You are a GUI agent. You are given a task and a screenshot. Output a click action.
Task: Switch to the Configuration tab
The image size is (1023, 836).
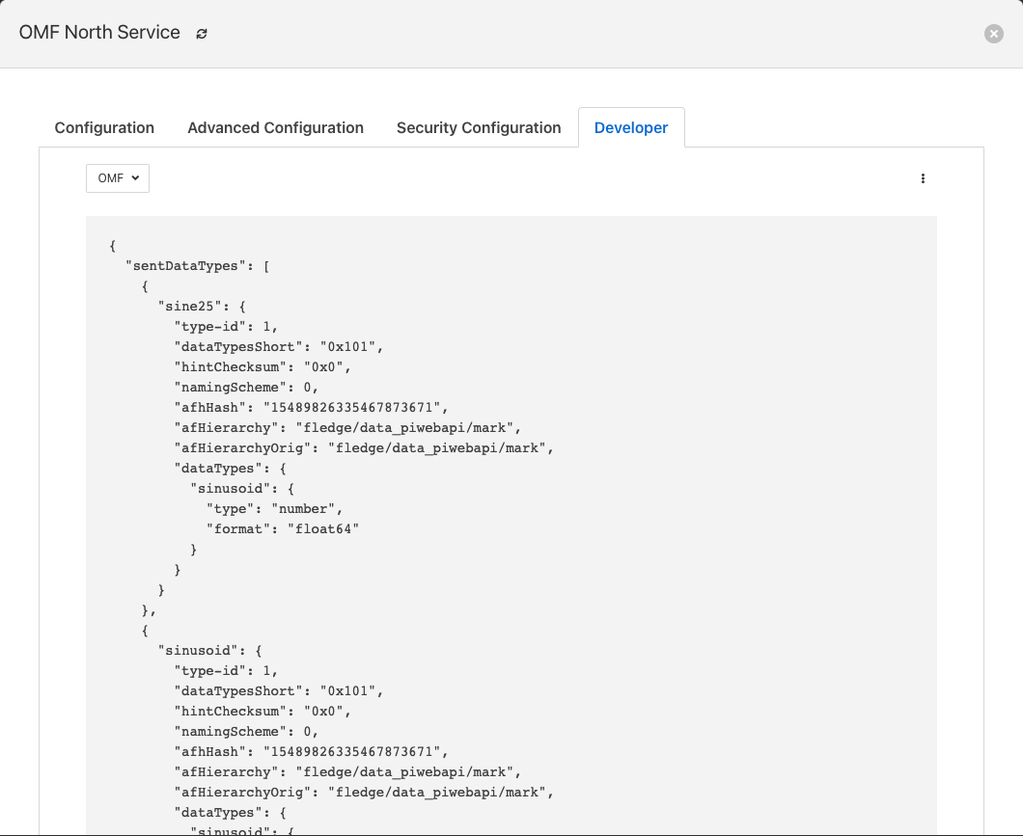(104, 127)
